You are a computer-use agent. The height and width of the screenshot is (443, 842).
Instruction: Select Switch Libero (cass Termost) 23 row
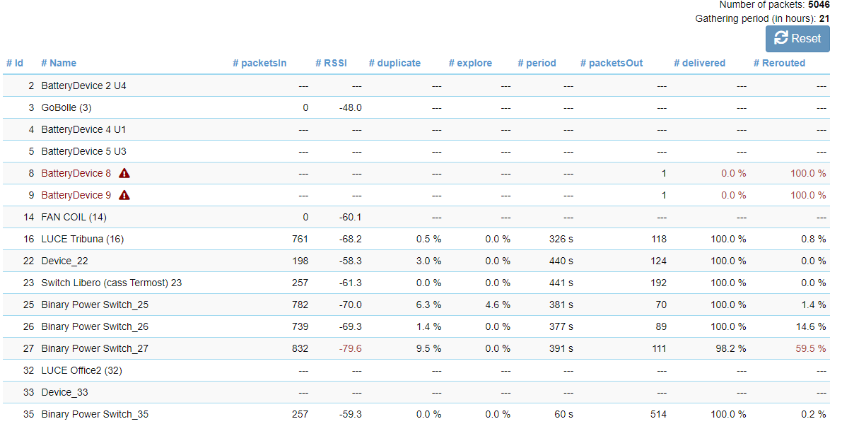pyautogui.click(x=111, y=283)
